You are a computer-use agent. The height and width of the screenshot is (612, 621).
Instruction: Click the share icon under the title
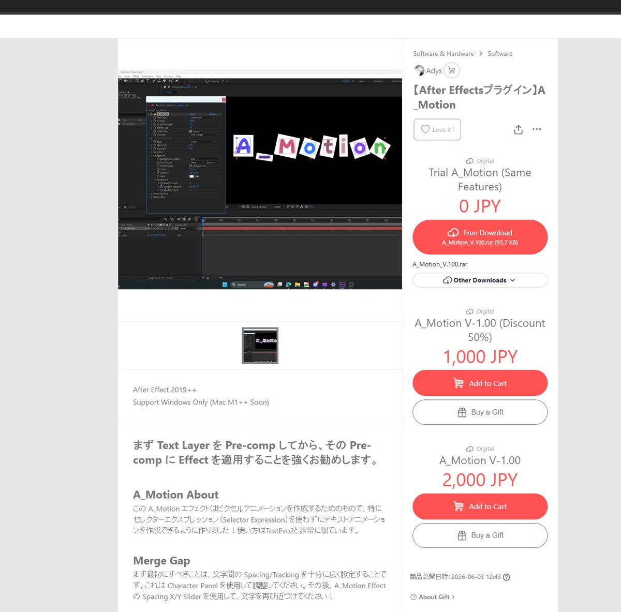tap(519, 129)
